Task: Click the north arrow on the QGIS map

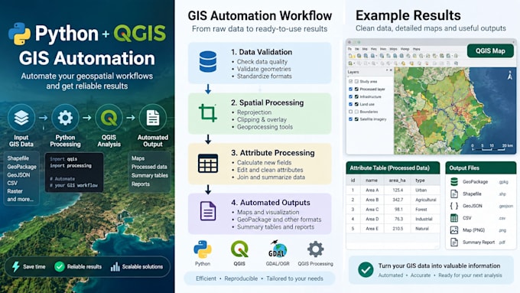Action: 510,75
